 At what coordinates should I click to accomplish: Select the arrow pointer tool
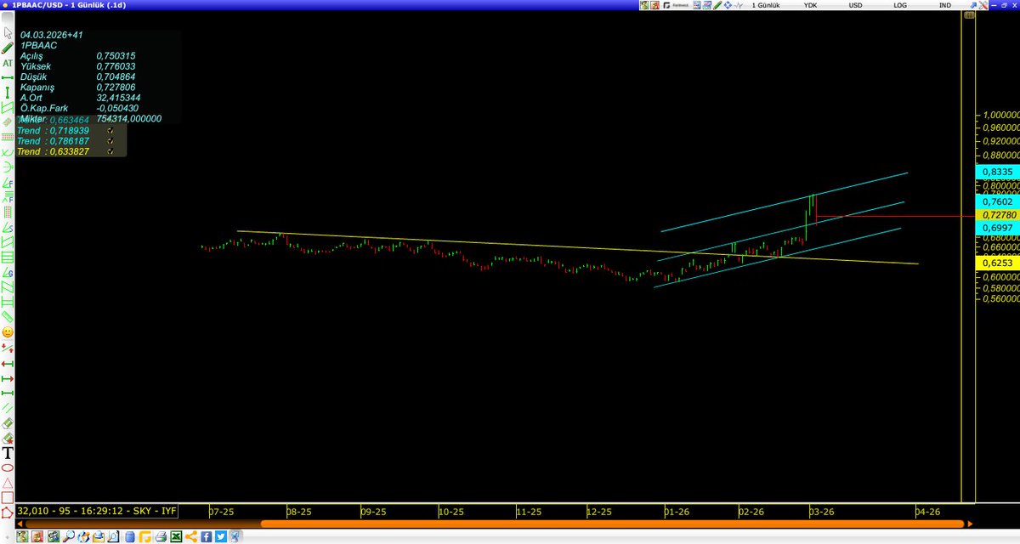click(8, 33)
